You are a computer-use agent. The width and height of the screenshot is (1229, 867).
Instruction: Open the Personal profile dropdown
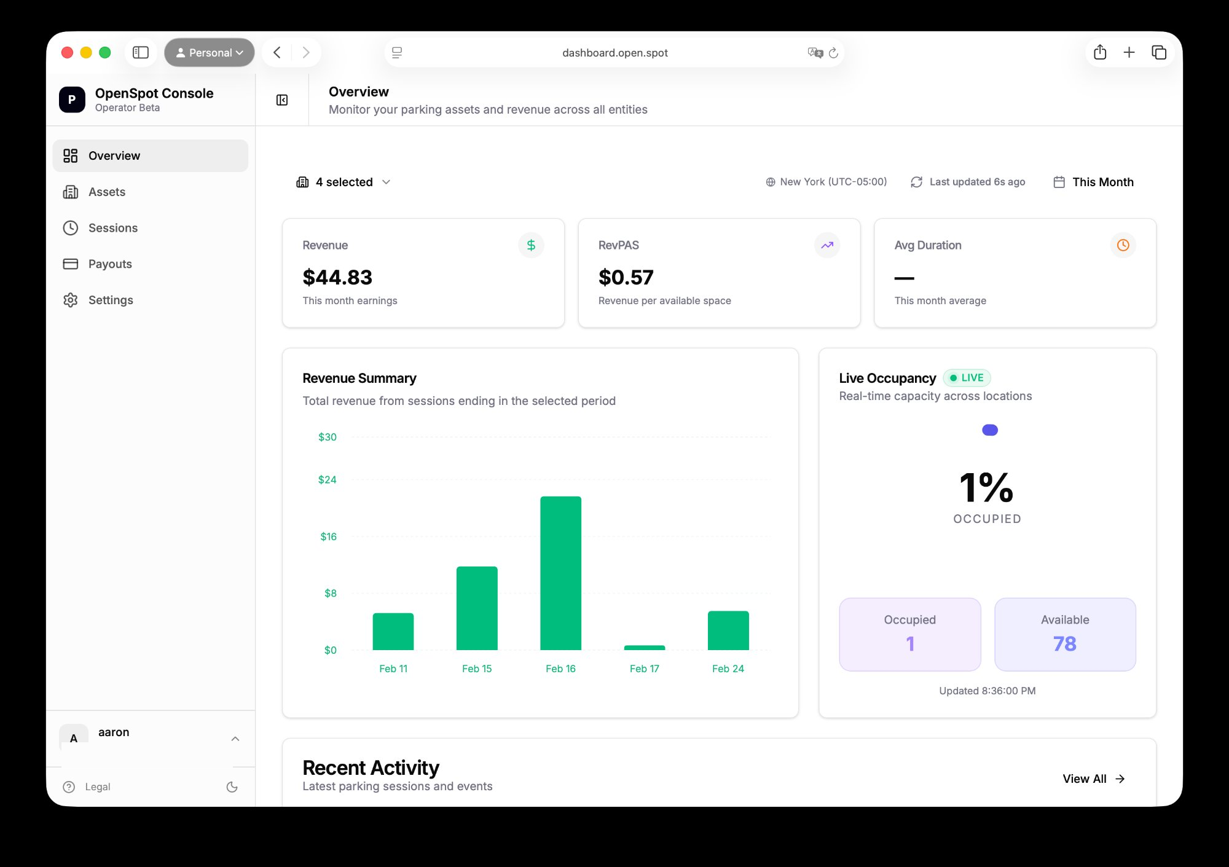(210, 53)
